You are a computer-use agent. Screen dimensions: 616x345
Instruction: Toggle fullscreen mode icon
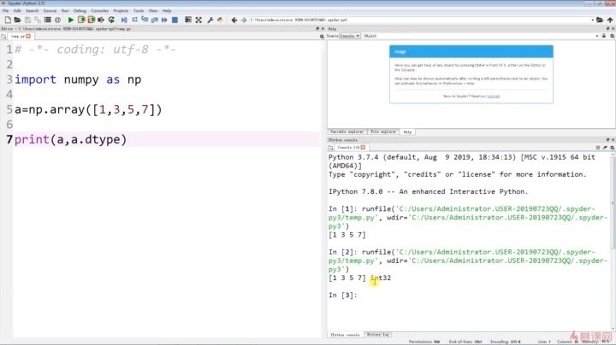point(198,20)
